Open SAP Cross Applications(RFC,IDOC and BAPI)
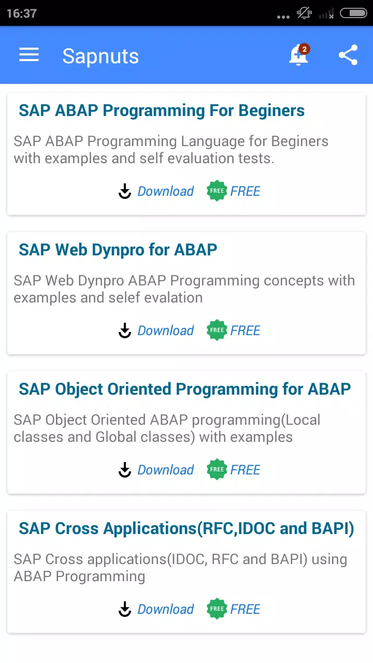Image resolution: width=373 pixels, height=663 pixels. (187, 529)
